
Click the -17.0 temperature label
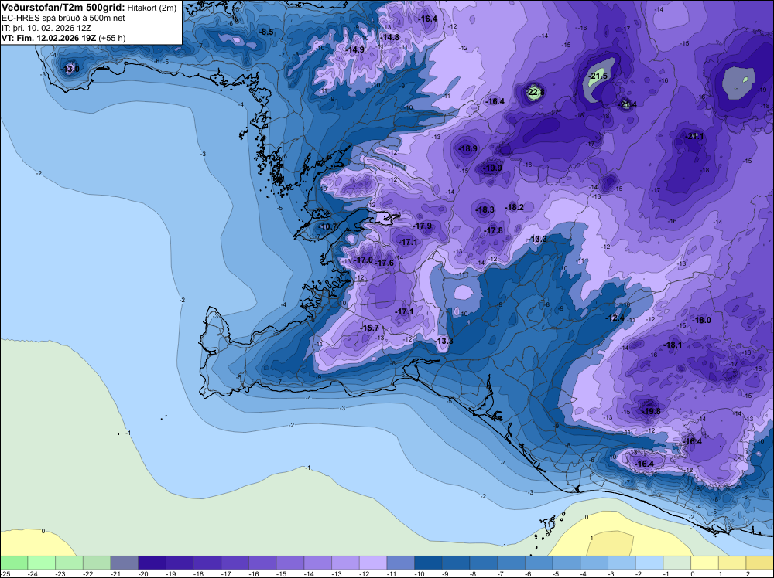[363, 260]
